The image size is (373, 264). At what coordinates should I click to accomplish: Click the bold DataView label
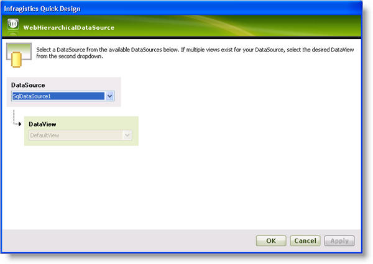pyautogui.click(x=43, y=124)
